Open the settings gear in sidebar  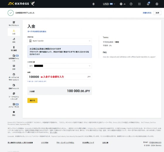14,113
